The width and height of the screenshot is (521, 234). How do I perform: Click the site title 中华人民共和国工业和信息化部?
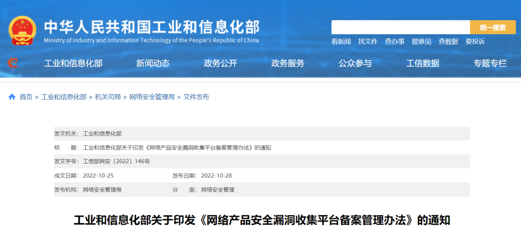click(151, 27)
